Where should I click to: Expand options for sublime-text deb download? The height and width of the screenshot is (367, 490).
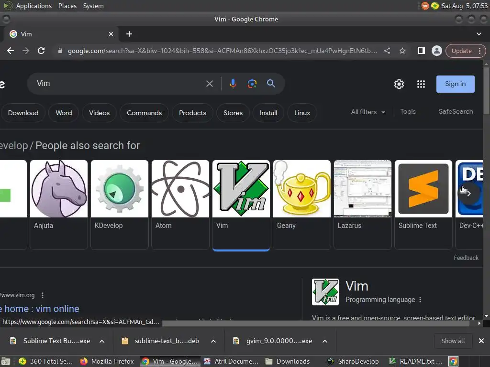pyautogui.click(x=213, y=341)
